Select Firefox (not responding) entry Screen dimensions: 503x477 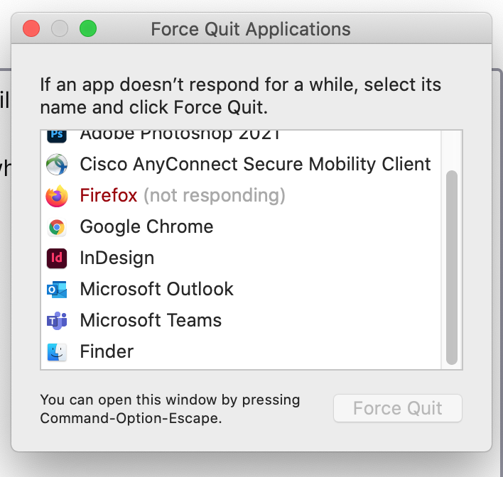(x=241, y=195)
